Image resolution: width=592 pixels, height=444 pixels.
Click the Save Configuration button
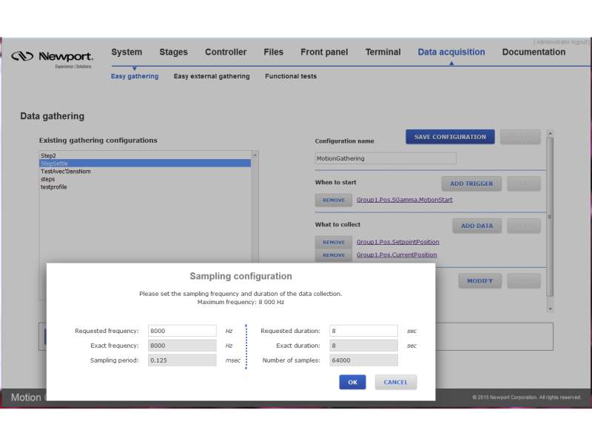pyautogui.click(x=450, y=137)
